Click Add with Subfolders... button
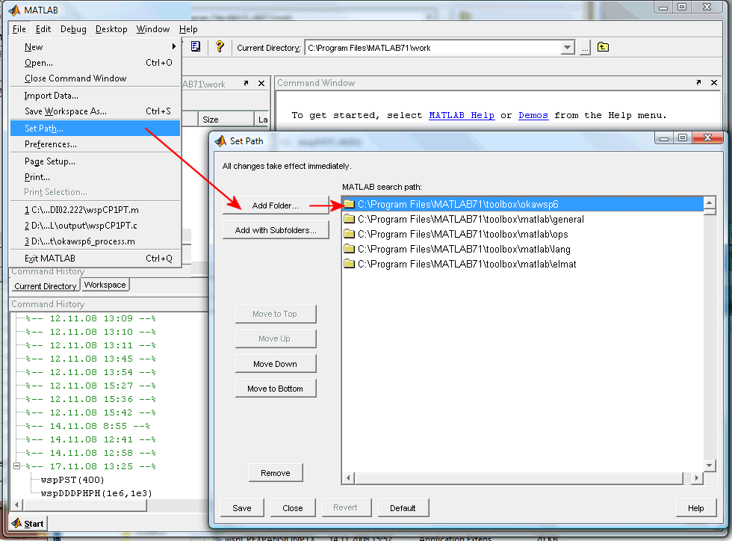Viewport: 732px width, 541px height. tap(276, 230)
